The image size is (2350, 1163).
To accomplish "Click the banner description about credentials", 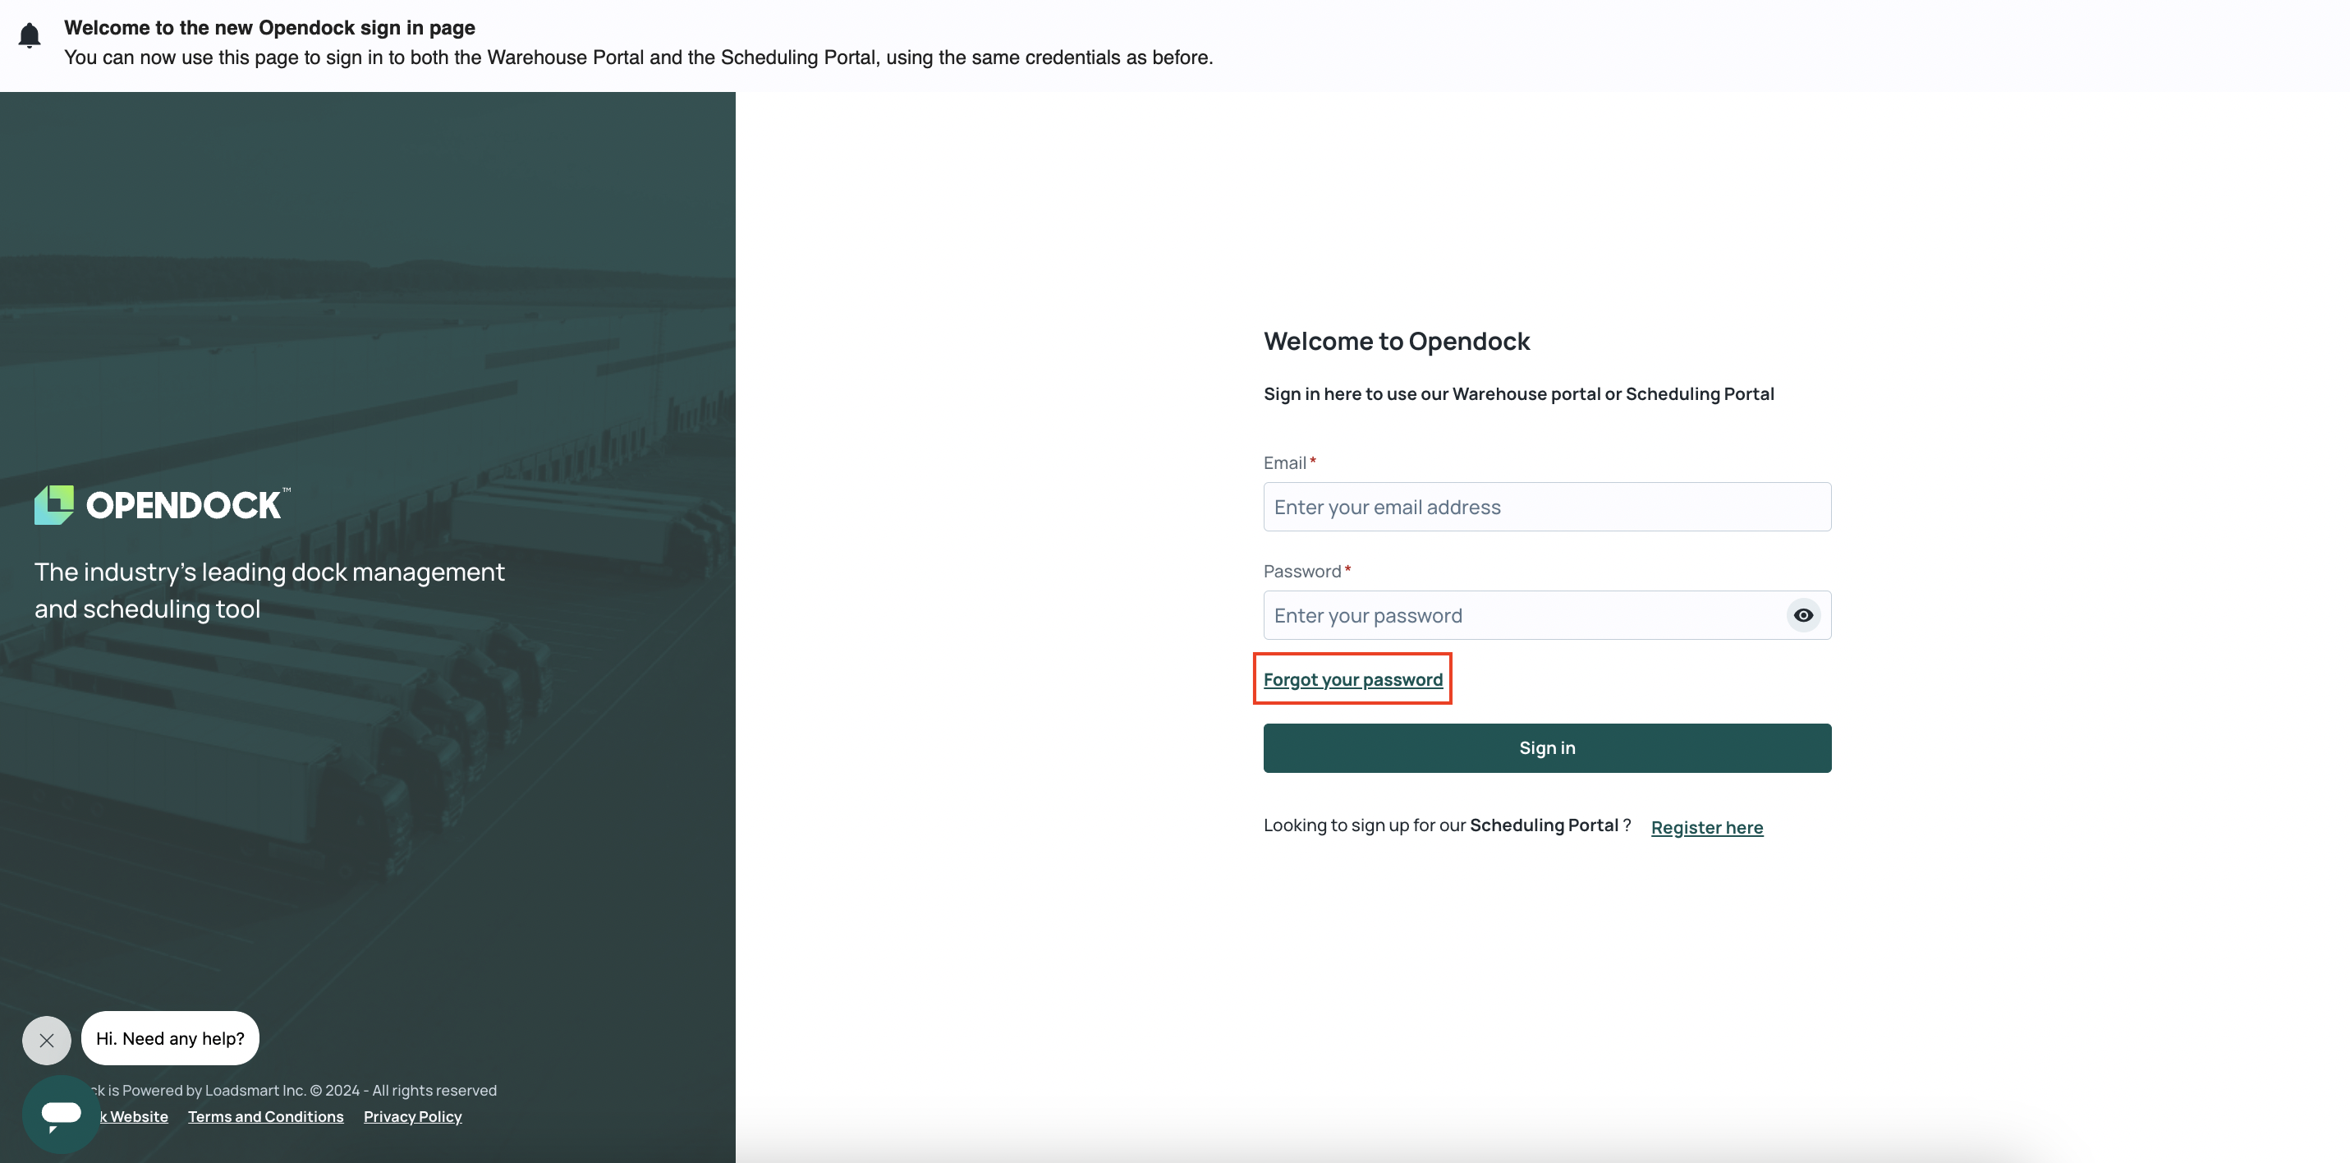I will 639,57.
